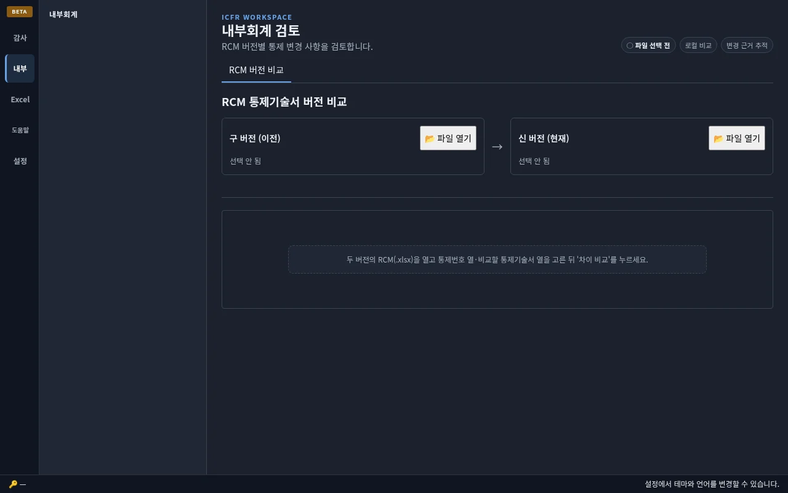Click the BETA badge
This screenshot has width=788, height=493.
coord(20,12)
